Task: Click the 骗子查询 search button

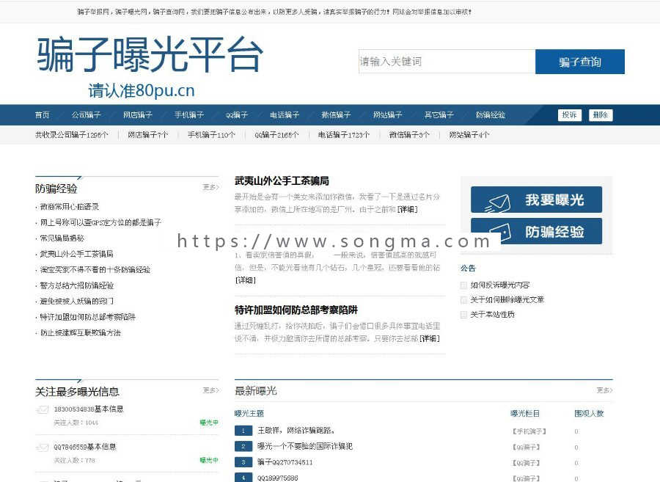Action: tap(579, 62)
